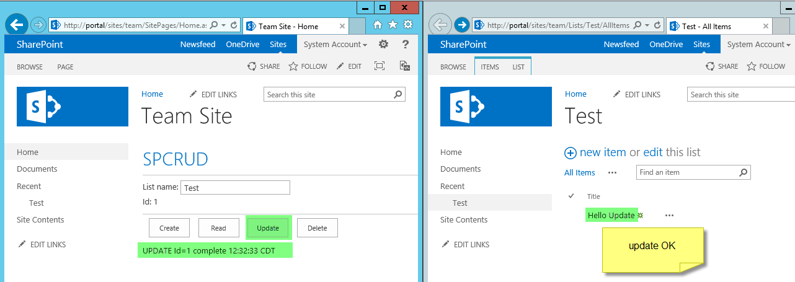Open the System Account dropdown in the Test list window

758,44
